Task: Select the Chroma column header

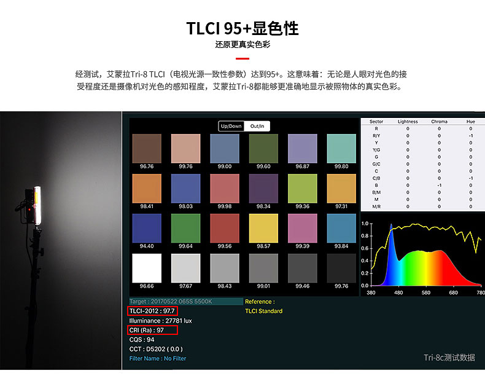Action: tap(439, 122)
